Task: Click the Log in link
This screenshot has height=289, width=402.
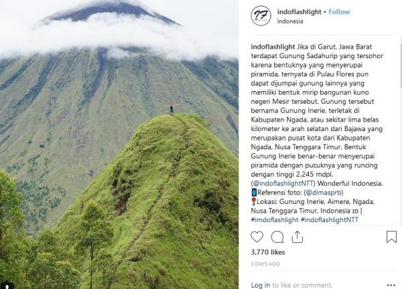Action: pyautogui.click(x=260, y=285)
